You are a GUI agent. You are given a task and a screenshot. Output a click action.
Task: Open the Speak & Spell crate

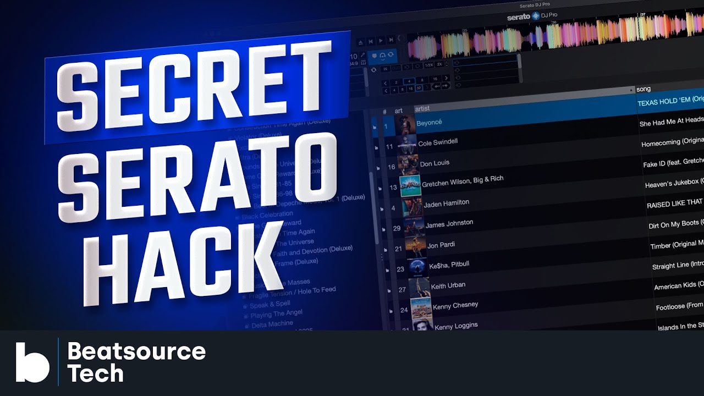(270, 304)
